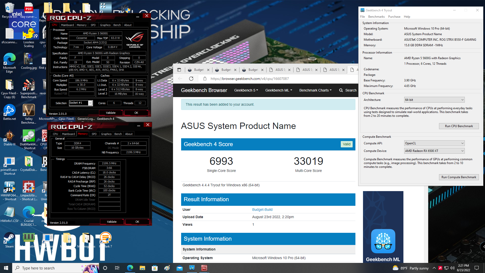Click the Geekbench ML ad thumbnail
Image resolution: width=485 pixels, height=273 pixels.
tap(383, 227)
